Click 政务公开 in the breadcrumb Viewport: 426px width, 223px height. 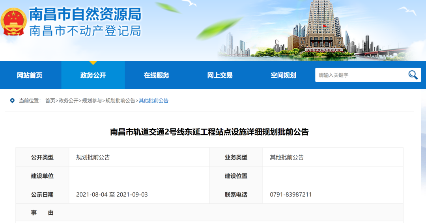click(x=69, y=101)
